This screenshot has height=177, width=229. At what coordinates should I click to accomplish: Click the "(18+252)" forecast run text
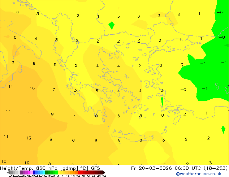(216, 168)
